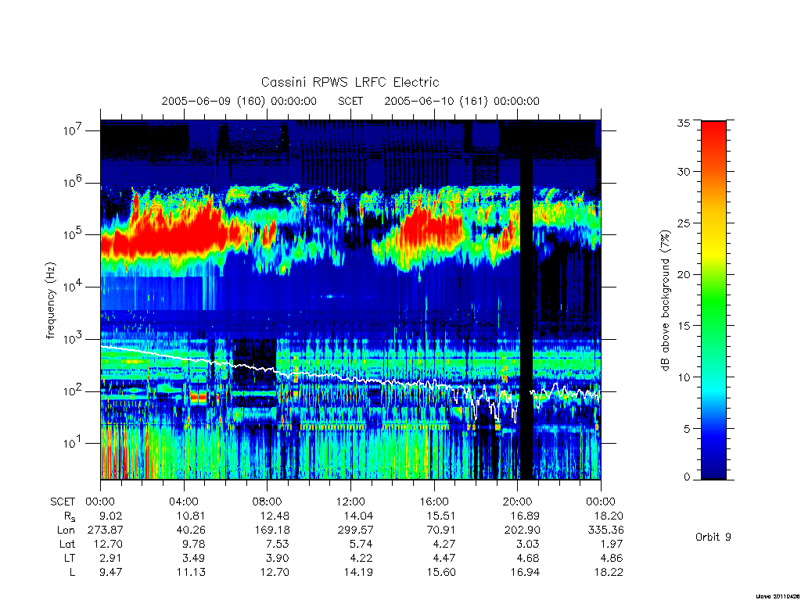Click the 10^5 frequency axis label
The width and height of the screenshot is (801, 600).
[x=74, y=234]
